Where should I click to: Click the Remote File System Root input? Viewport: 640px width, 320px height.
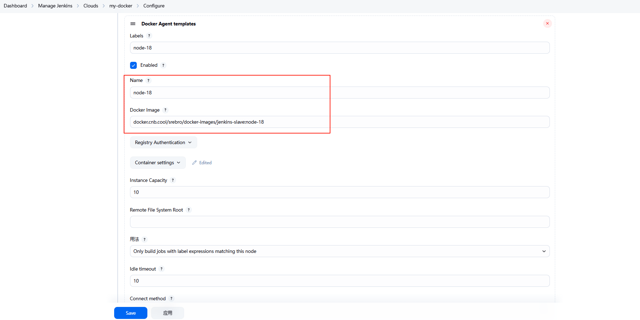click(x=339, y=222)
